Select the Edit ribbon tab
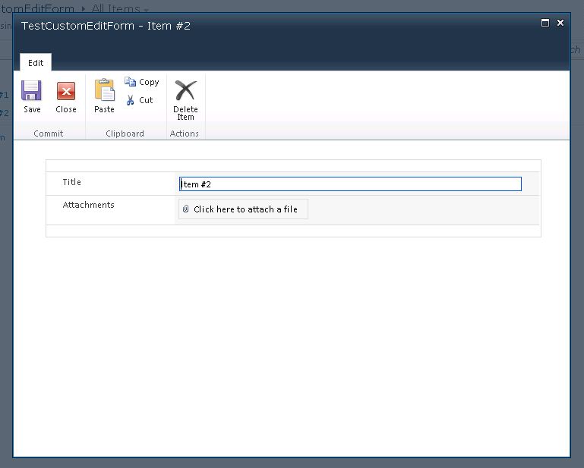Screen dimensions: 584x468 [36, 63]
